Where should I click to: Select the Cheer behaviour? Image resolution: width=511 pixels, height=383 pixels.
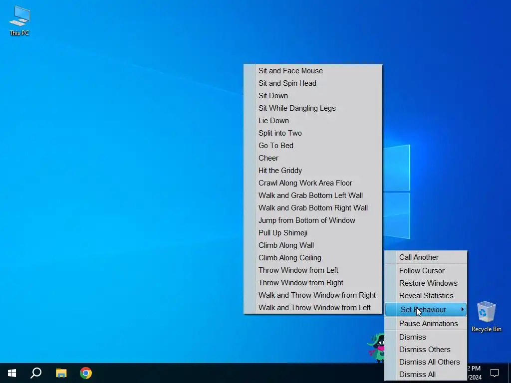(x=313, y=158)
